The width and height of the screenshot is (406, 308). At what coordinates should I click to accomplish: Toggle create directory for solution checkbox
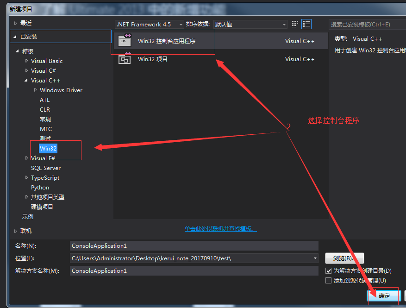tap(328, 270)
